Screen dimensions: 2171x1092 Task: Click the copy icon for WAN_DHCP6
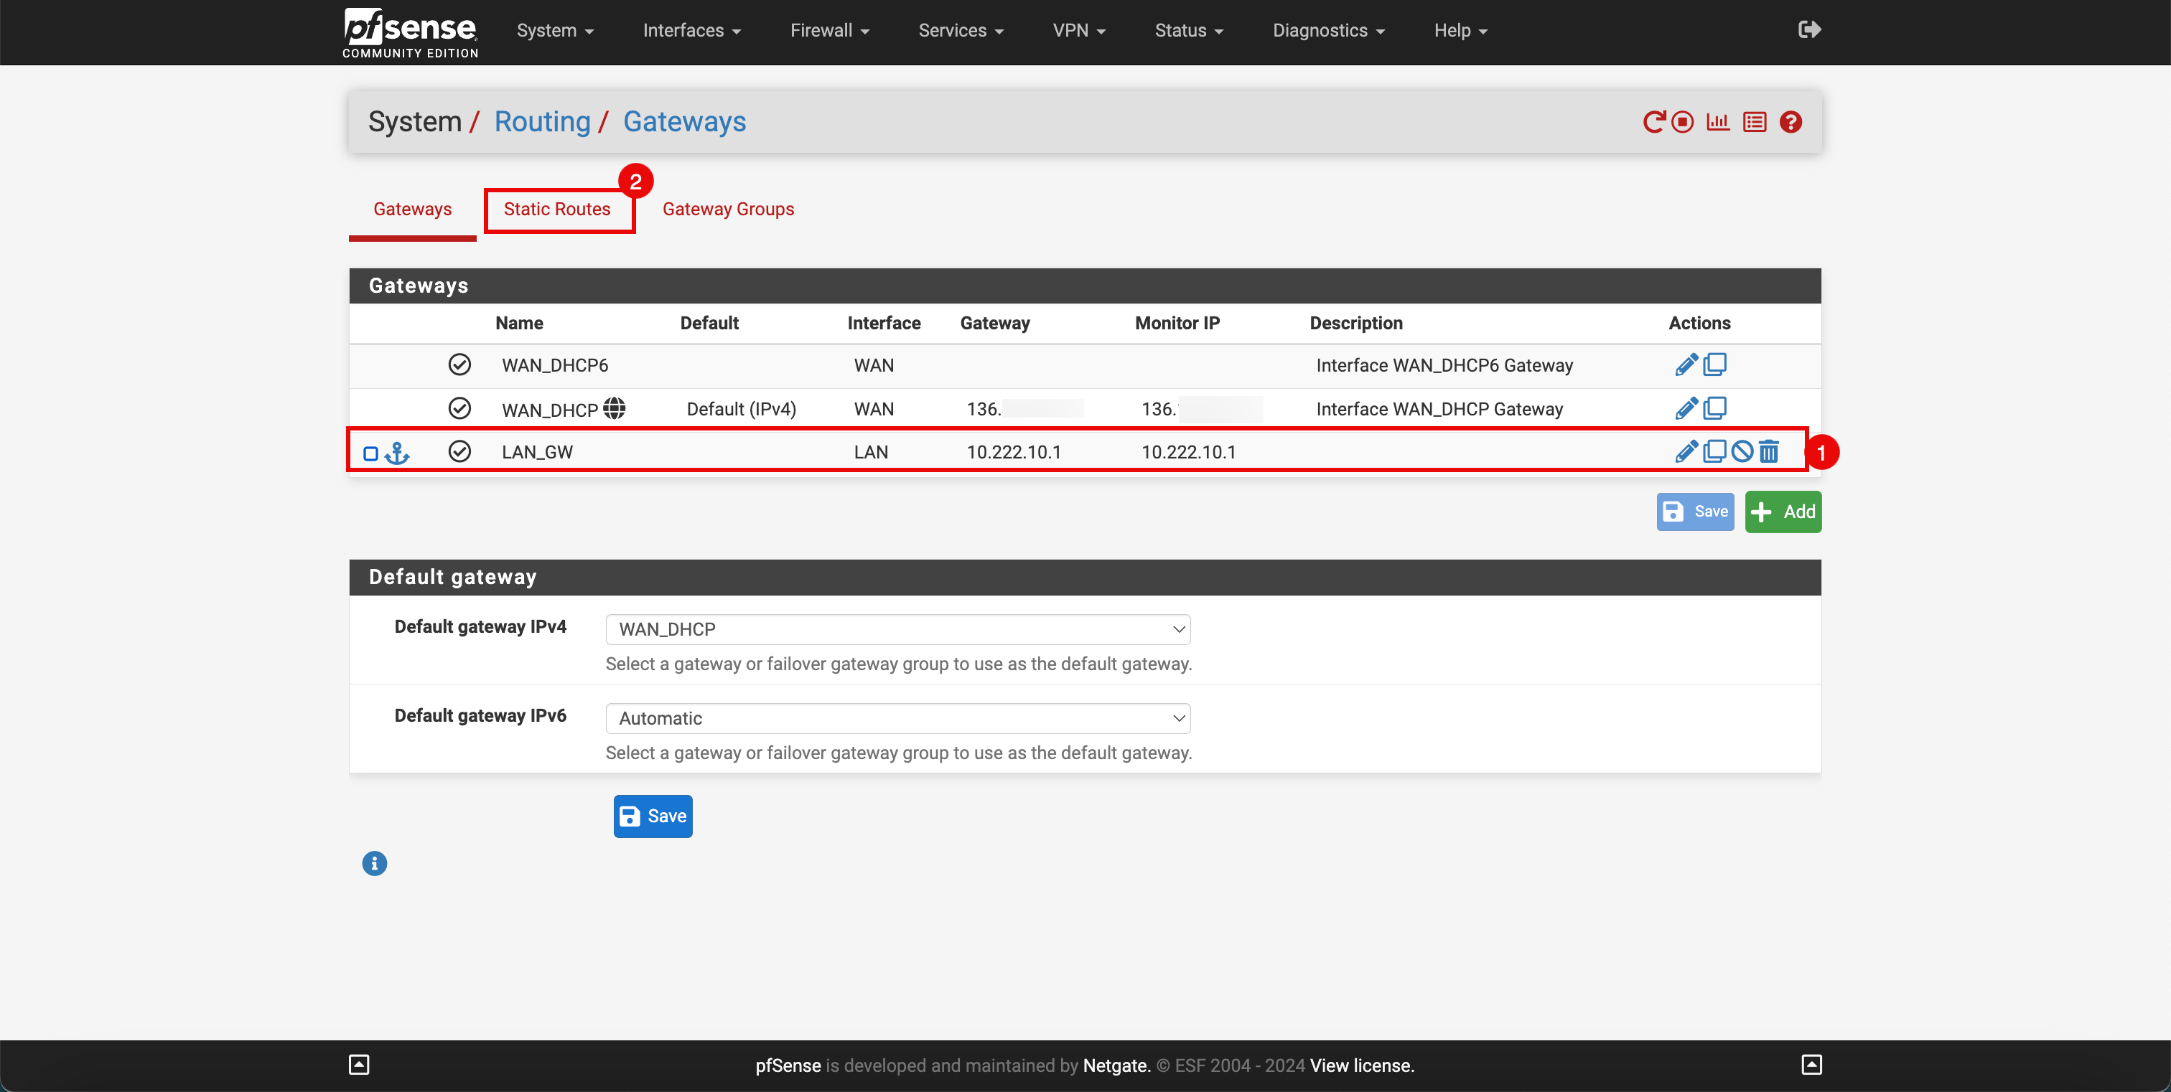[1715, 365]
